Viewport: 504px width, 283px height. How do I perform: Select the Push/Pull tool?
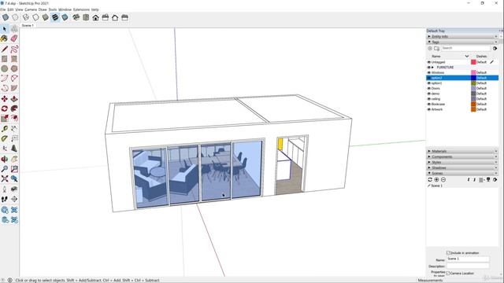tap(14, 99)
